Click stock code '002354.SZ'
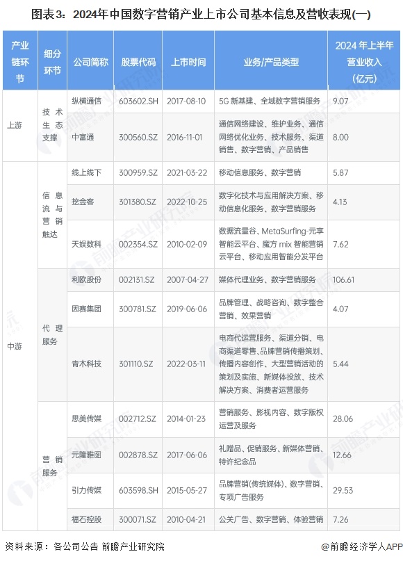 138,244
